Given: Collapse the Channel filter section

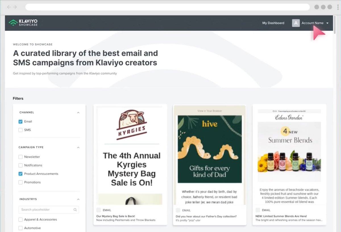Looking at the screenshot, I should pyautogui.click(x=78, y=112).
